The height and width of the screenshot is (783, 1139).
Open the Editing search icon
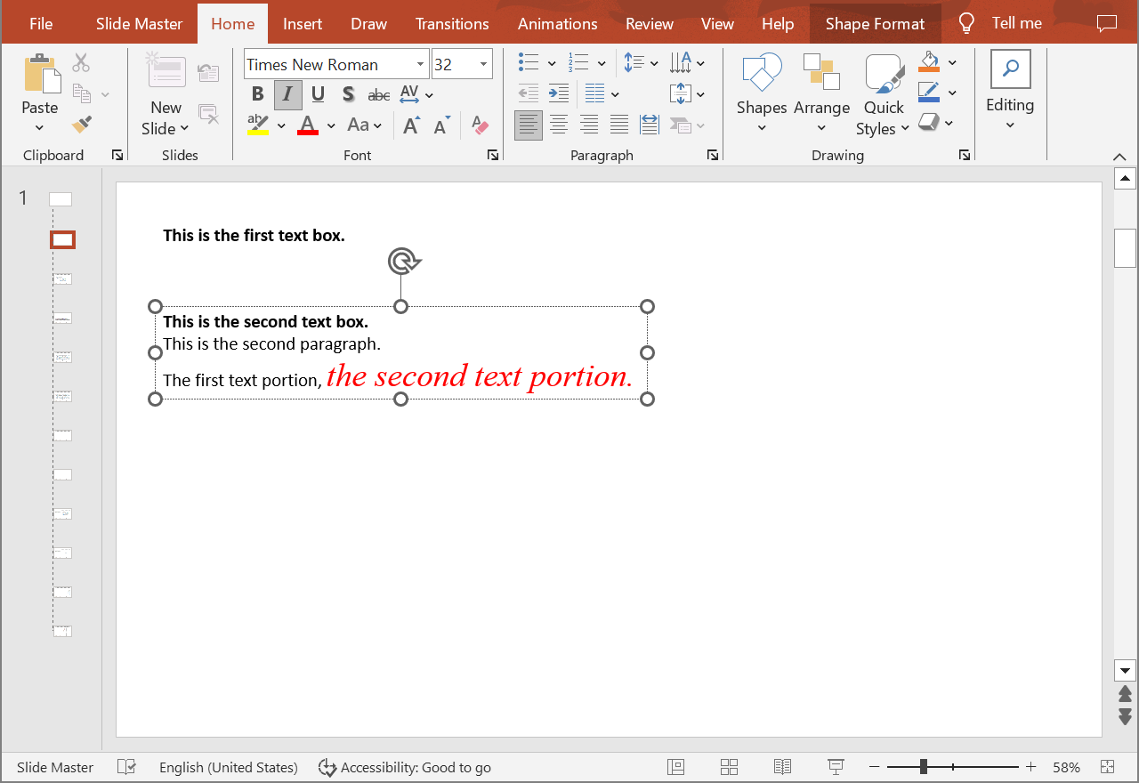click(1010, 69)
